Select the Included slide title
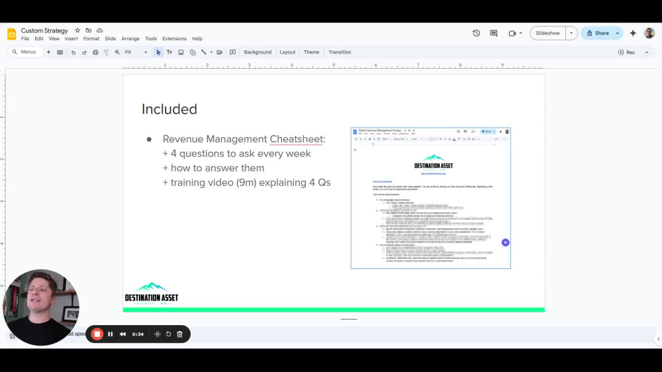Viewport: 662px width, 372px height. (x=169, y=109)
